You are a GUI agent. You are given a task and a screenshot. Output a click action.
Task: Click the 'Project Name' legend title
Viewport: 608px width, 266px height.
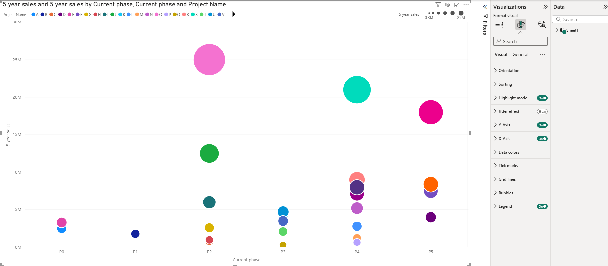pyautogui.click(x=14, y=15)
